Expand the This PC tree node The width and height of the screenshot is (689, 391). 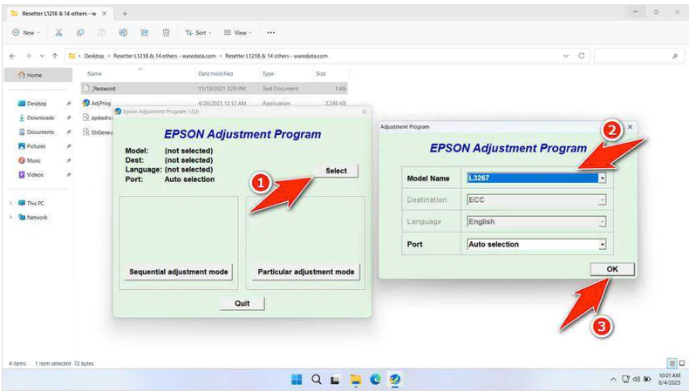[11, 203]
